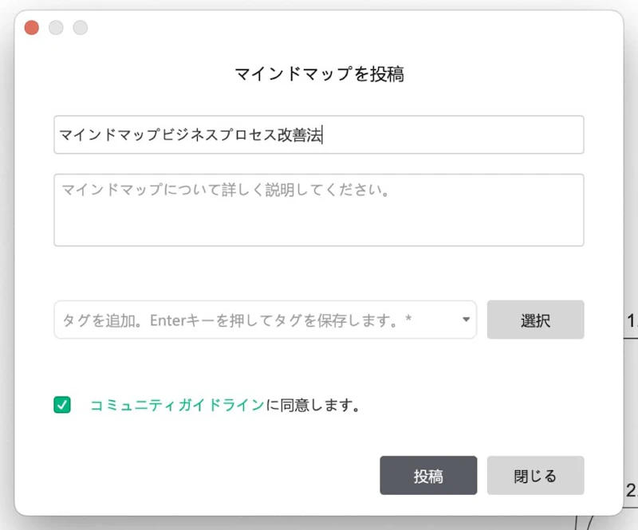This screenshot has height=530, width=638.
Task: Click the 閉じる button
Action: click(535, 476)
